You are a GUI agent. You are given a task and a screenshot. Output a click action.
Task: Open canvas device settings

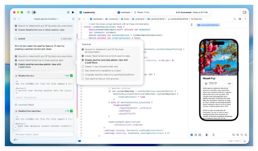tap(207, 135)
